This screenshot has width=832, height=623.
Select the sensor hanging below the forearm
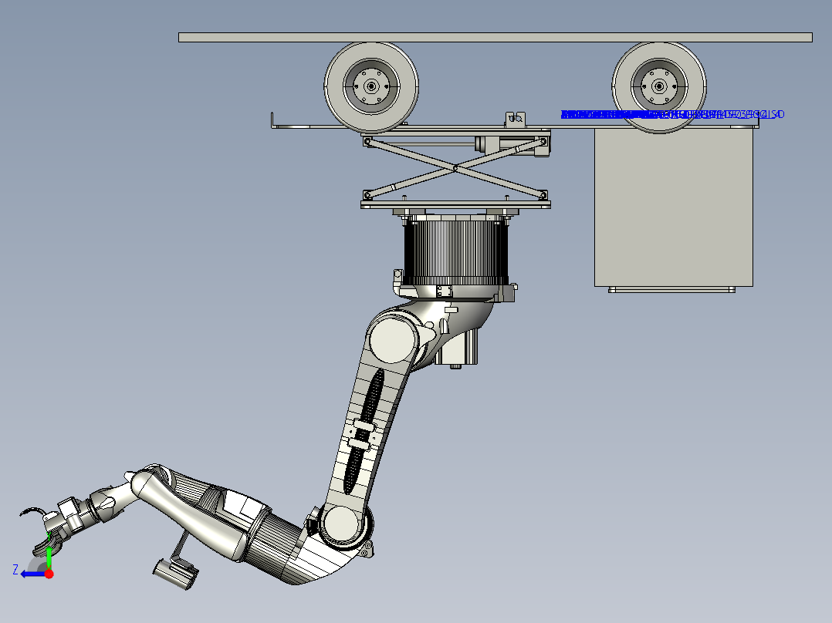click(x=176, y=574)
